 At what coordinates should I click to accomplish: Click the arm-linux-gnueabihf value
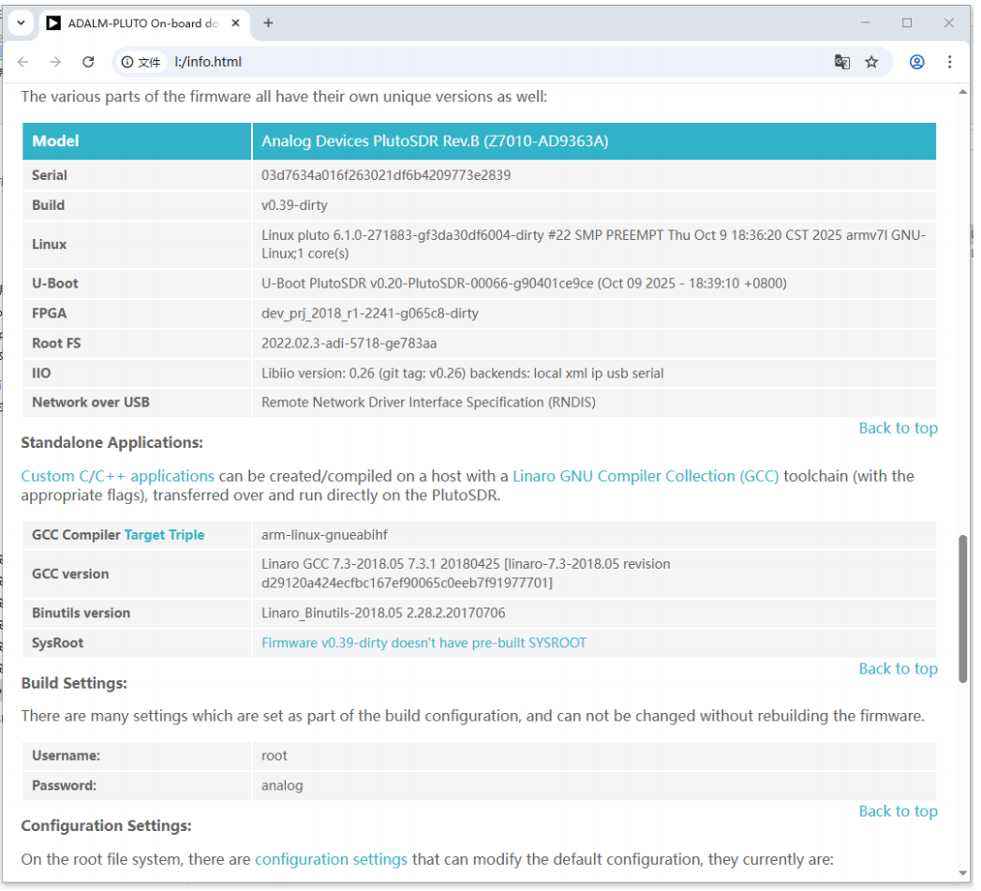pyautogui.click(x=324, y=535)
